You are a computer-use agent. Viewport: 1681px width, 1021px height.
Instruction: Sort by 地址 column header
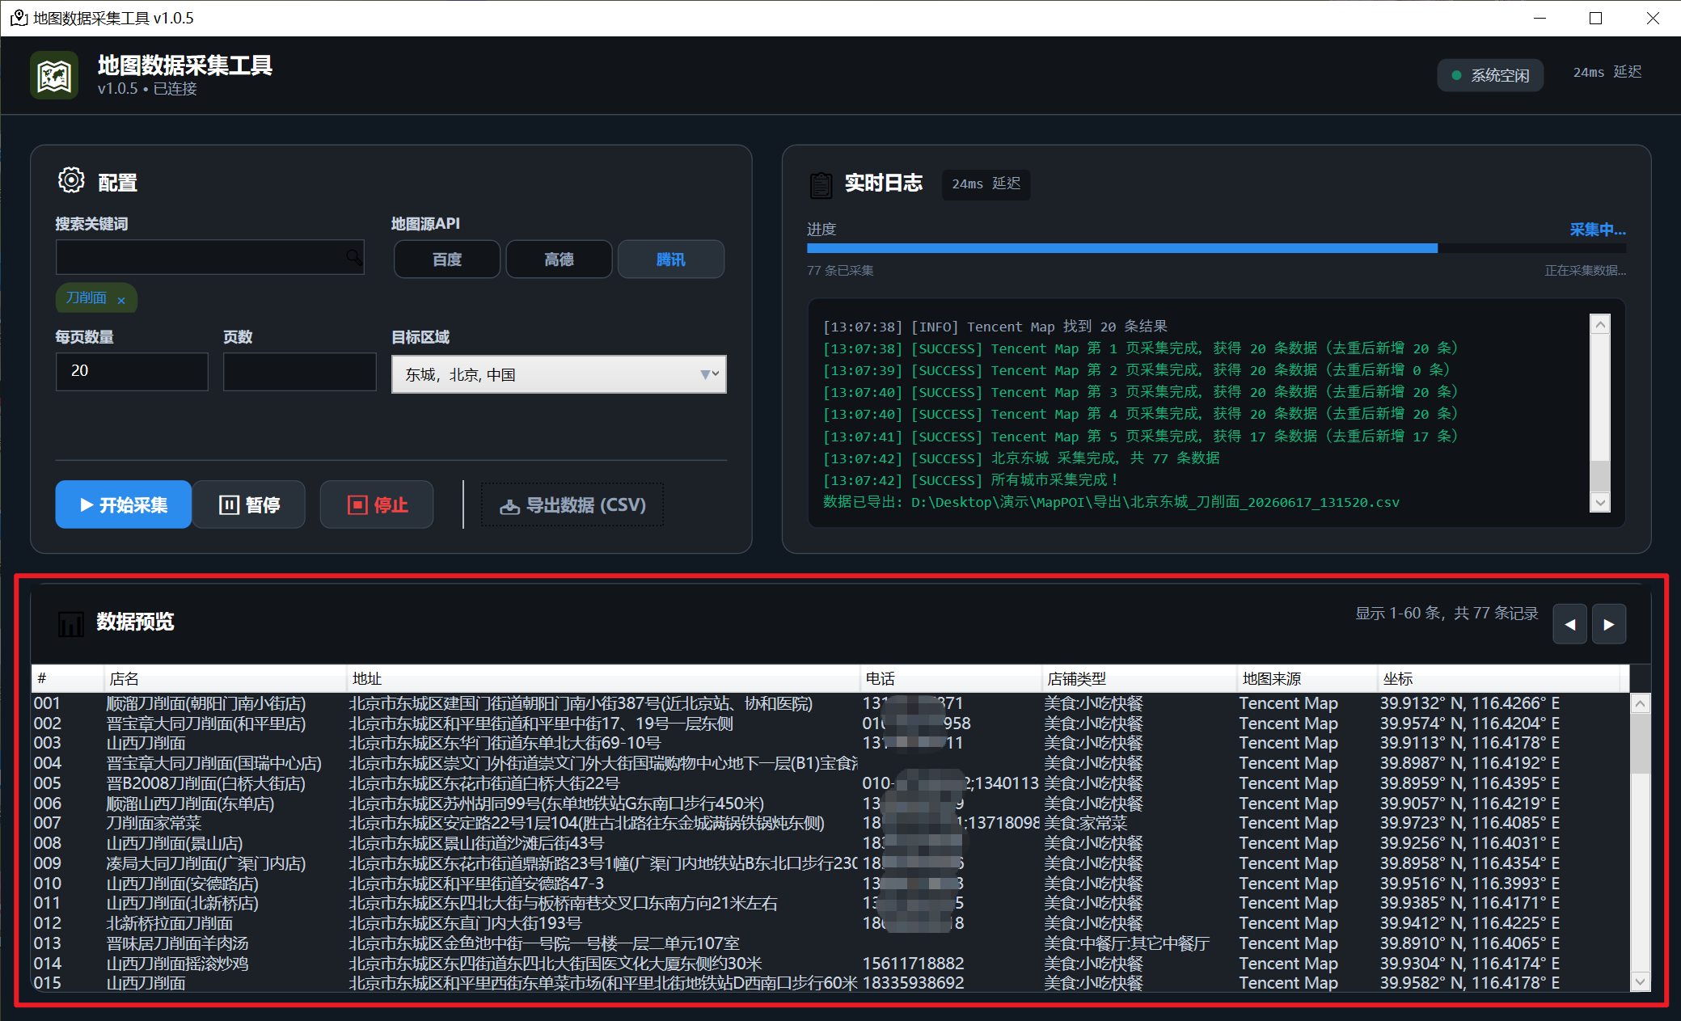coord(603,679)
